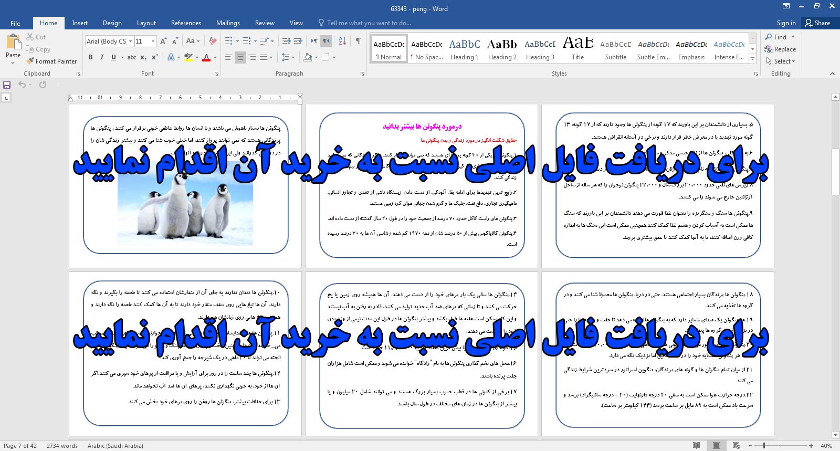Click the Sort button in Paragraph group
This screenshot has width=840, height=451.
(x=342, y=41)
